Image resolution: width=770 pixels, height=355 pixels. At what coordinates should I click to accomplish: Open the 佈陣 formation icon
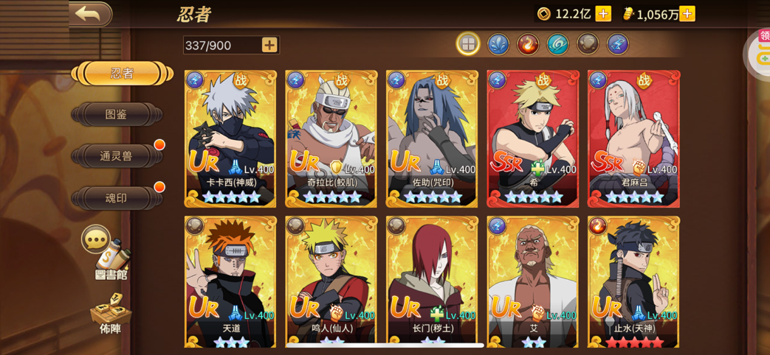109,314
